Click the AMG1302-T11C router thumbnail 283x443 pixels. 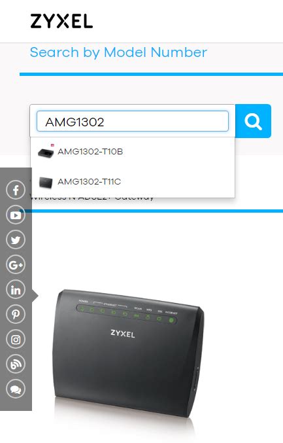pos(46,183)
